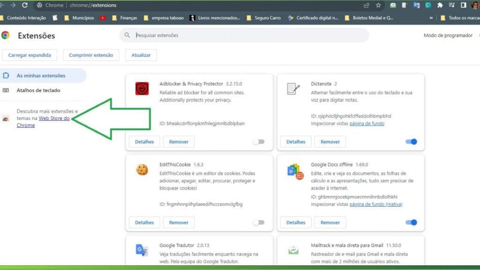Enable the Adblocker & Privacy Protector toggle
480x270 pixels.
coord(259,142)
